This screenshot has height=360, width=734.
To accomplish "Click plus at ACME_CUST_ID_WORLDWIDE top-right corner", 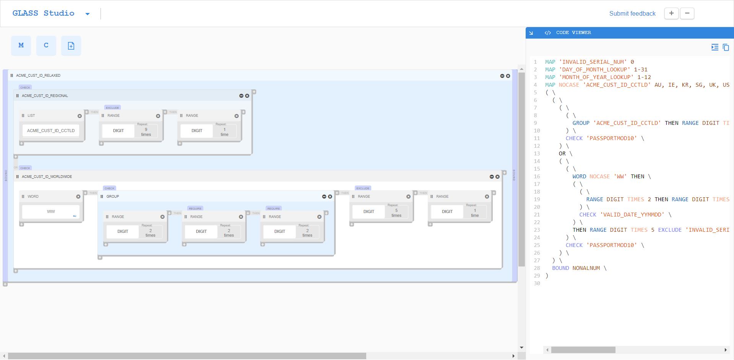I will coord(504,173).
